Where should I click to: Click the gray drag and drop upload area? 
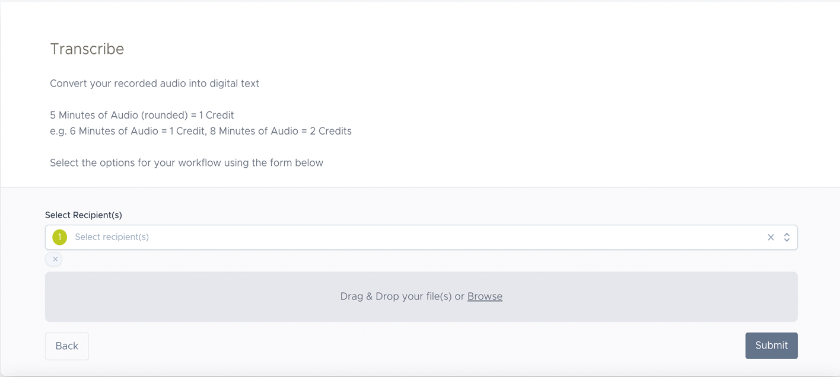pos(237,296)
